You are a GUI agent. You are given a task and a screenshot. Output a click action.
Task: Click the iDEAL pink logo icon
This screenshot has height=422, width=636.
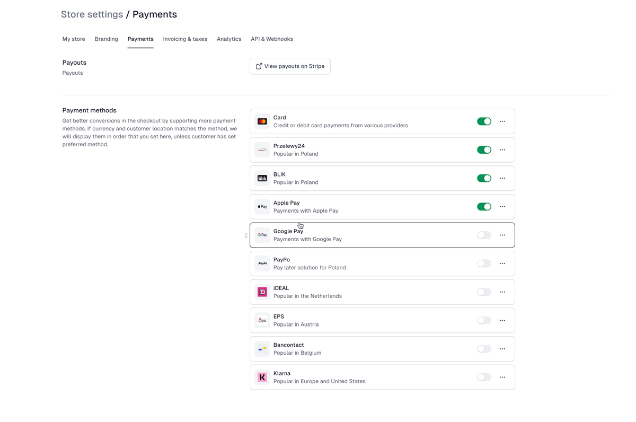click(x=262, y=292)
